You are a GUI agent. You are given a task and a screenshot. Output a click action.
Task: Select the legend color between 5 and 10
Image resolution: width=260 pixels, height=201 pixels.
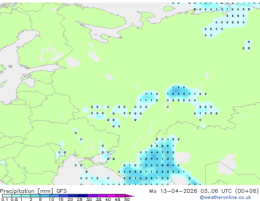tap(45, 196)
